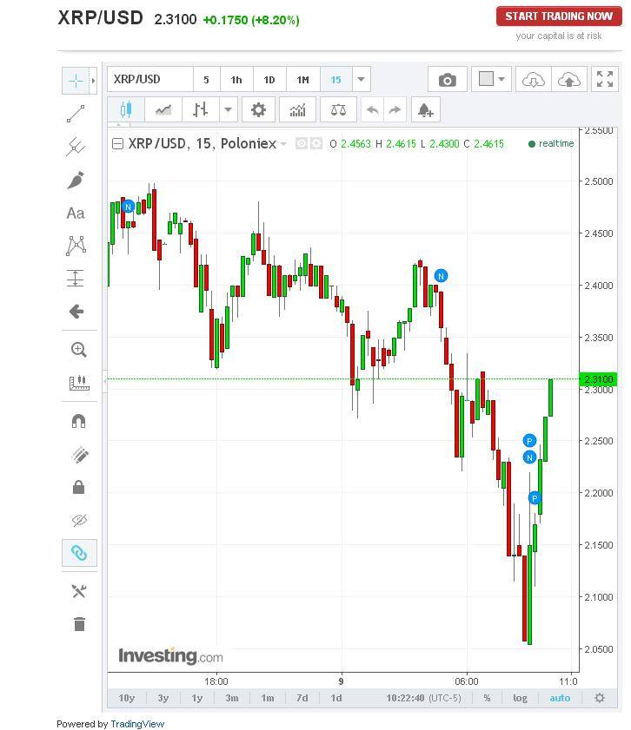Set range to 3y

[163, 698]
